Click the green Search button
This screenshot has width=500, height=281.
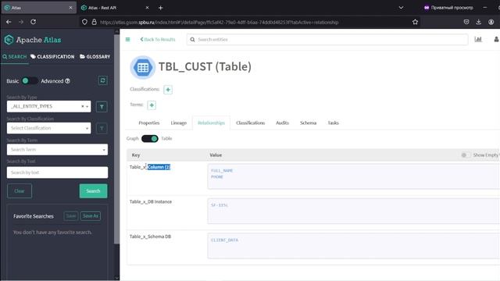point(93,191)
